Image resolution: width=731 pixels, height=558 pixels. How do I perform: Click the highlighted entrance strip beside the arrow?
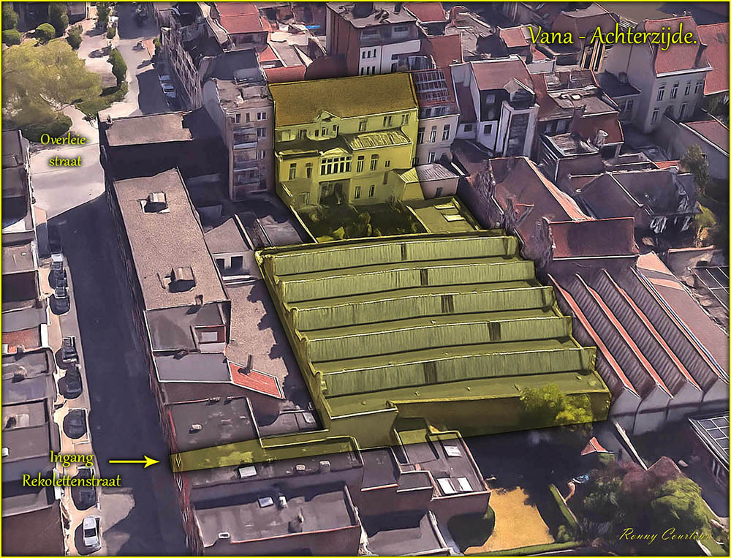pyautogui.click(x=263, y=453)
